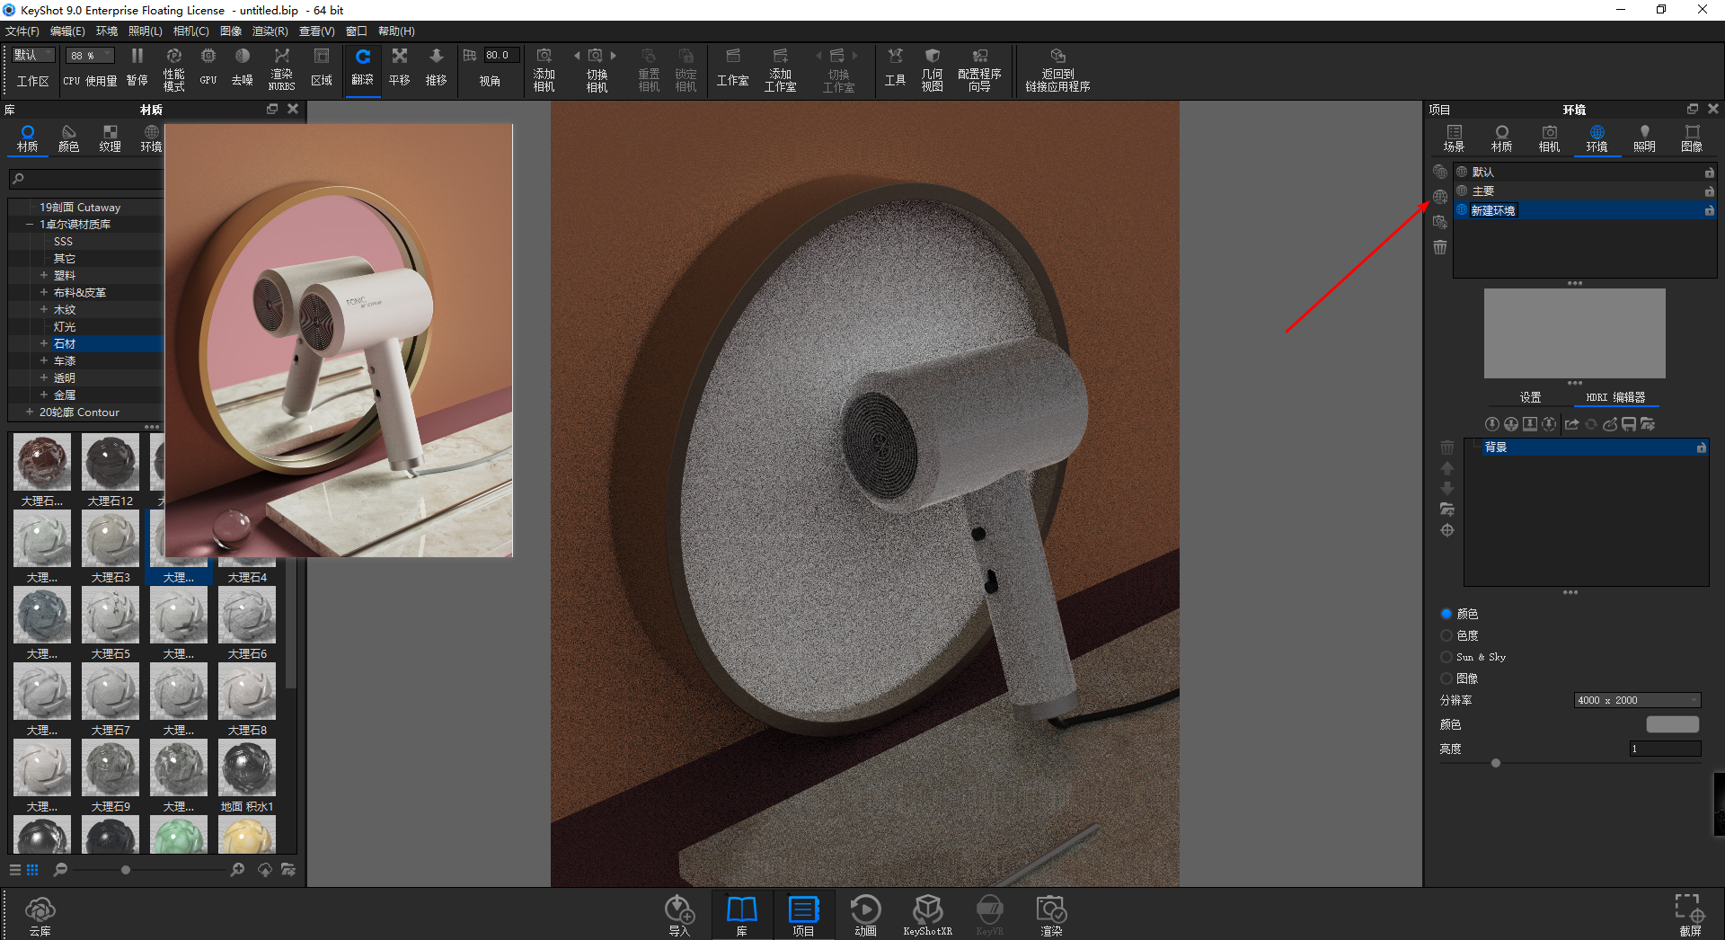Image resolution: width=1725 pixels, height=940 pixels.
Task: Switch to the 照明 (Lighting) project tab
Action: [1644, 139]
